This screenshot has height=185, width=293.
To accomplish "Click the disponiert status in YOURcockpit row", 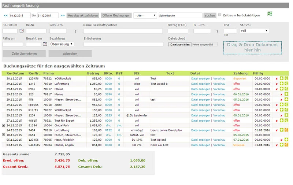I will 240,78.
